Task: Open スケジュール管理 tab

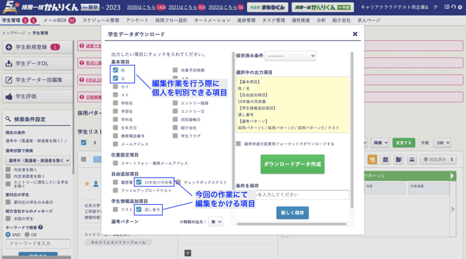Action: (x=101, y=20)
